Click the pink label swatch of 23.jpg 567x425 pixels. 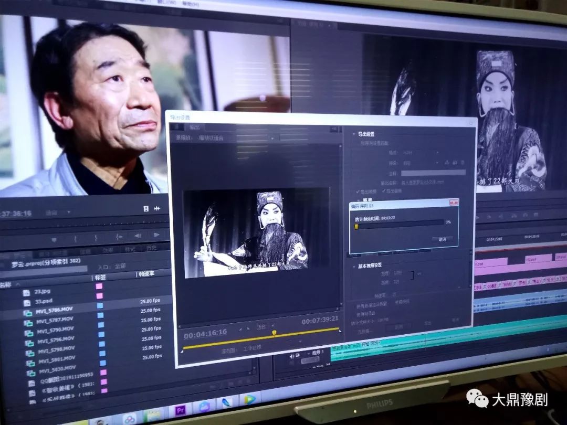99,286
